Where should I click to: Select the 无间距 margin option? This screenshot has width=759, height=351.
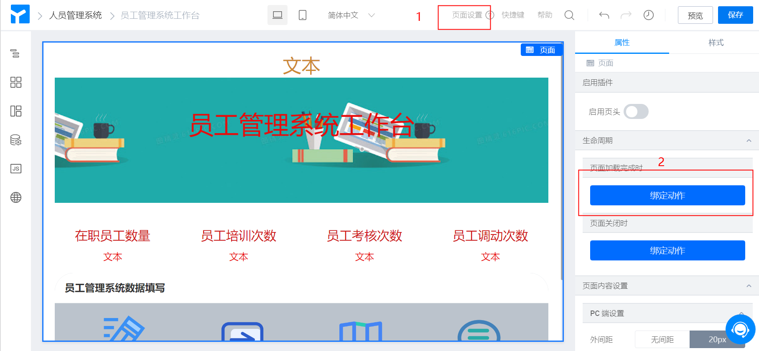[x=662, y=339]
